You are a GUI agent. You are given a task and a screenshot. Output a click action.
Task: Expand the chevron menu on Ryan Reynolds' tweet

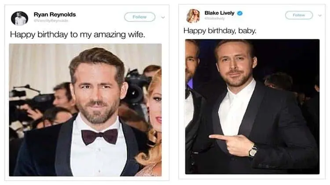click(163, 18)
